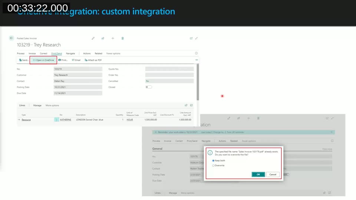
Task: Click the Email action
Action: 76,60
